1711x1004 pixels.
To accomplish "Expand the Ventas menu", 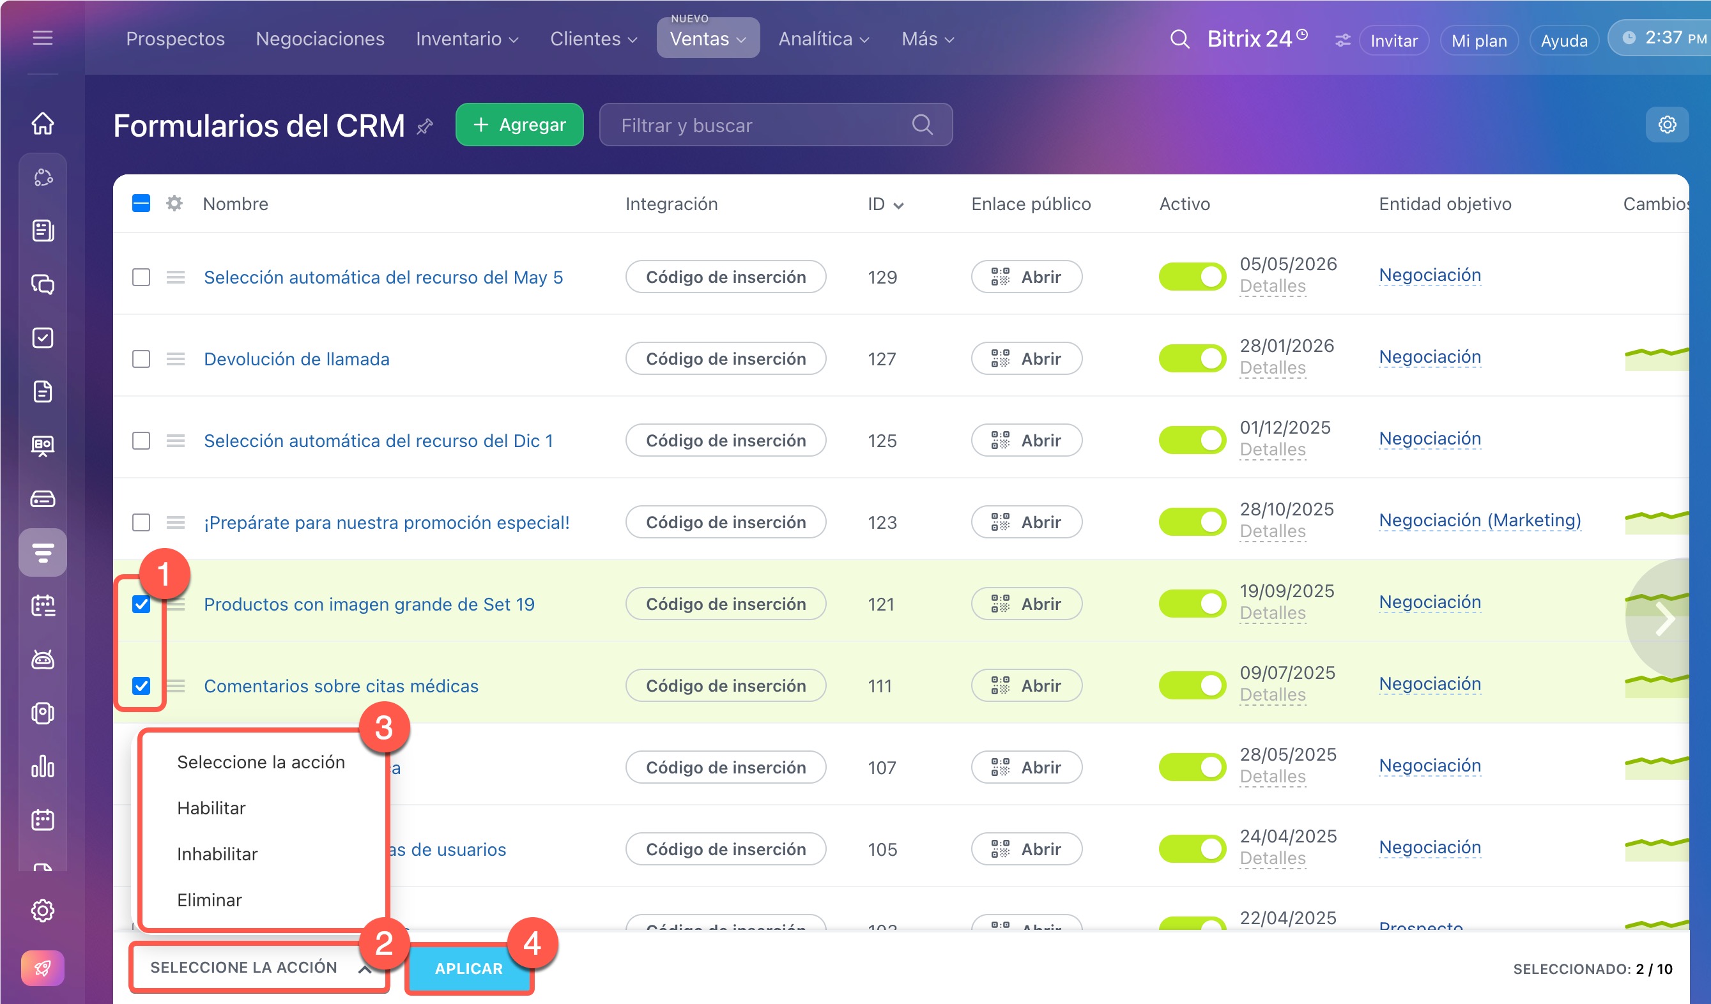I will click(707, 39).
